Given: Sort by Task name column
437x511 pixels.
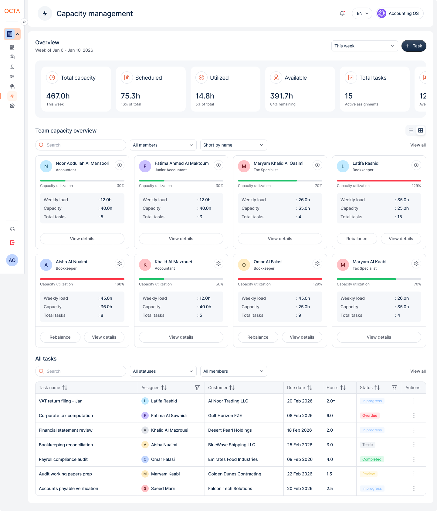Looking at the screenshot, I should 65,388.
